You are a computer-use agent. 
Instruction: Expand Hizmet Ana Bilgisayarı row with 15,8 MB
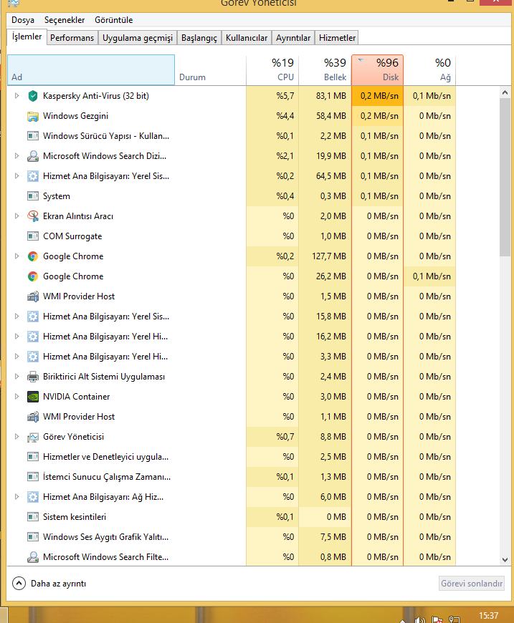click(16, 317)
